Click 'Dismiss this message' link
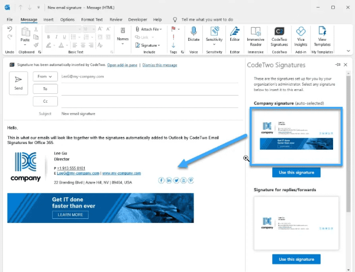Screen dimensions: 355x272 point(160,64)
